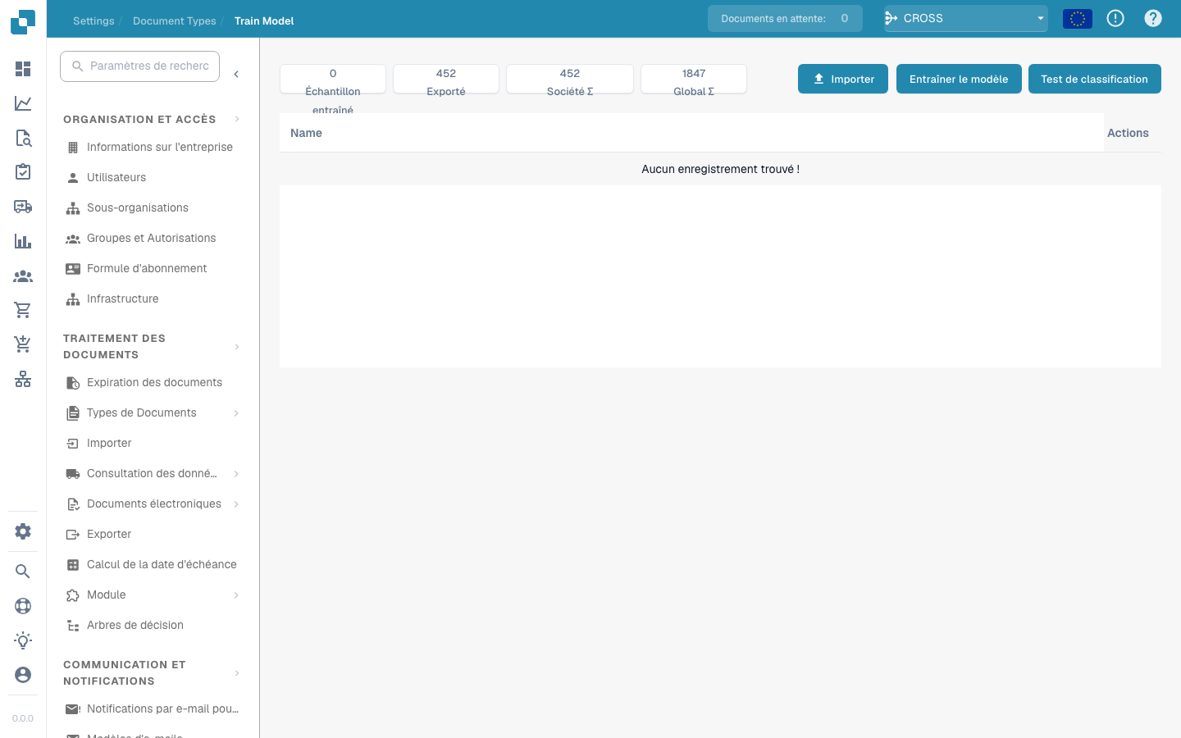
Task: Click the alert exclamation icon in header
Action: 1115,18
